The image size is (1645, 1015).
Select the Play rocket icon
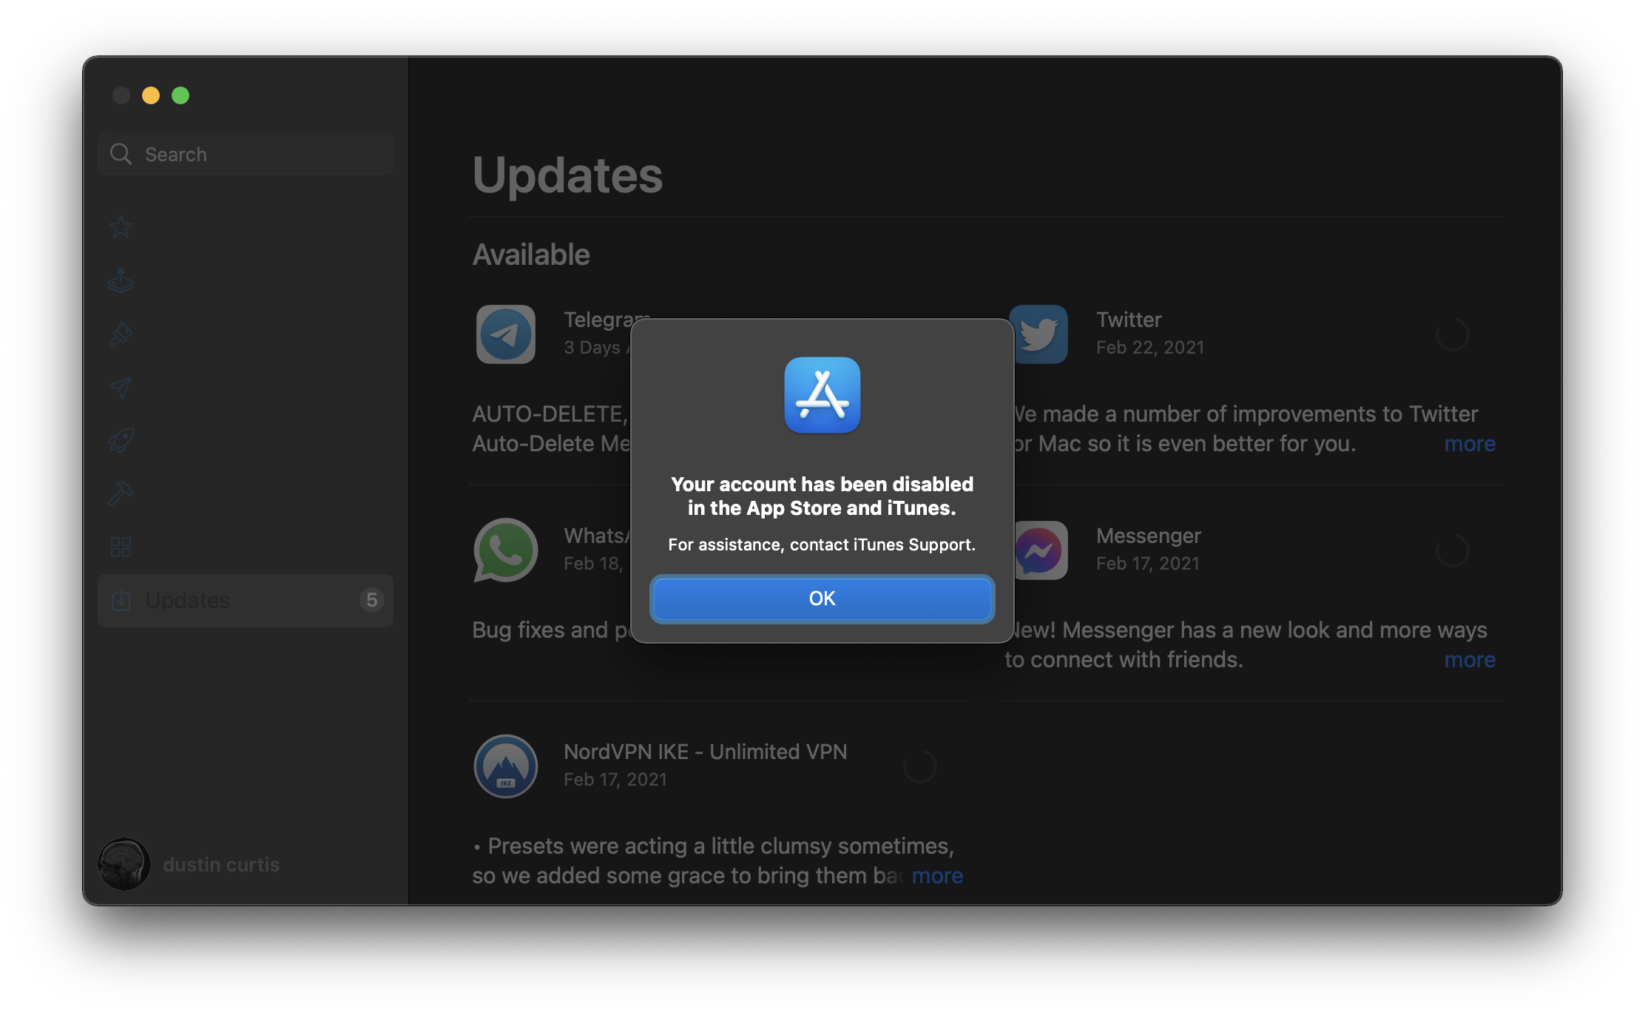pyautogui.click(x=121, y=439)
